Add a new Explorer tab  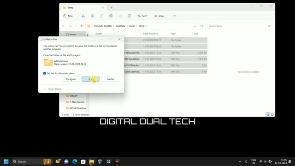pos(112,8)
